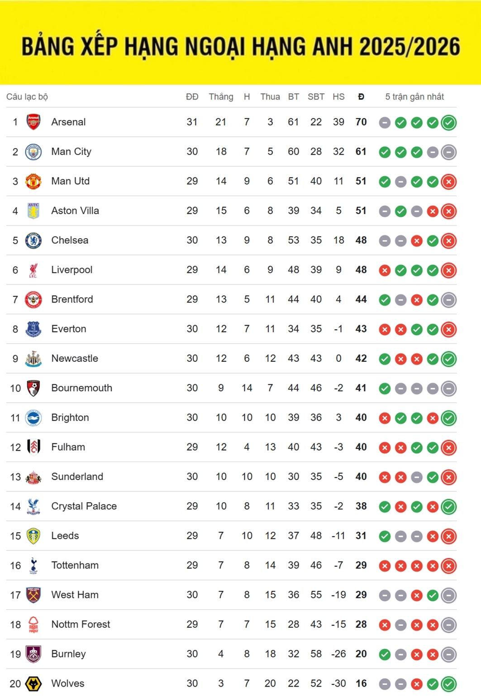The width and height of the screenshot is (481, 697).
Task: Sort by the Thắng column header
Action: click(221, 96)
